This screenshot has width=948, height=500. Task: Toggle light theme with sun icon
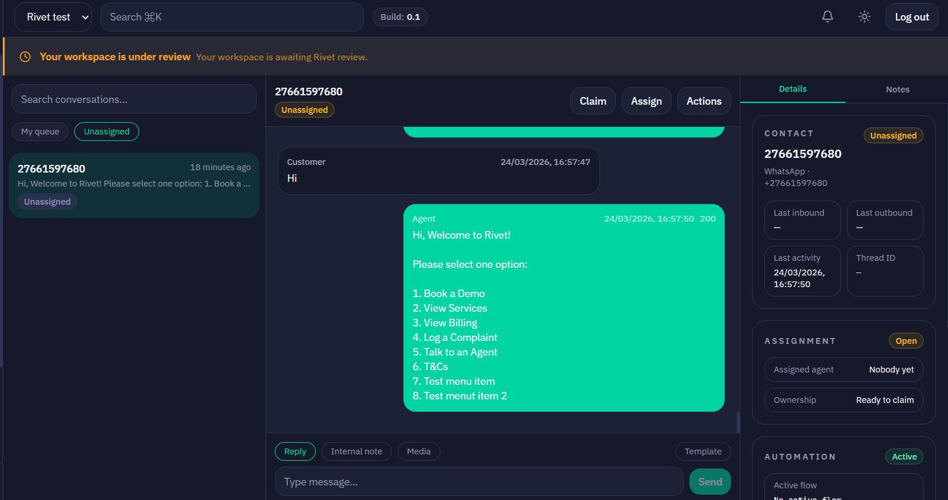864,17
